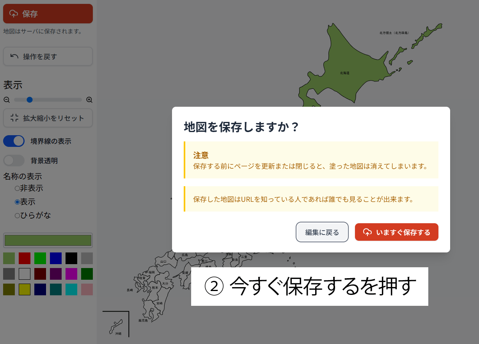Click 操作を戻す undo button
The width and height of the screenshot is (479, 344).
(x=48, y=56)
